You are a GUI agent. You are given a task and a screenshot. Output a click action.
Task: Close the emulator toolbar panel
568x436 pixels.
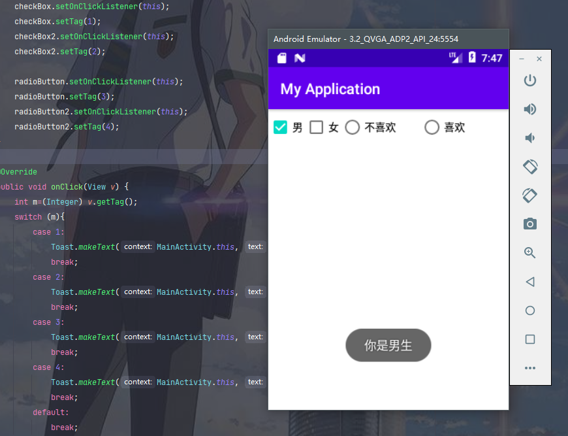pyautogui.click(x=539, y=59)
